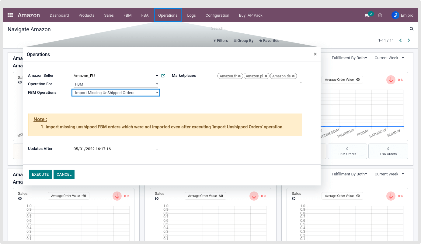The width and height of the screenshot is (421, 244).
Task: Open the activities clock icon
Action: (380, 15)
